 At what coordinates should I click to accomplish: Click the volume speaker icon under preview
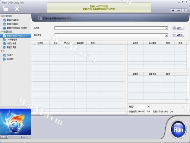coord(21,137)
